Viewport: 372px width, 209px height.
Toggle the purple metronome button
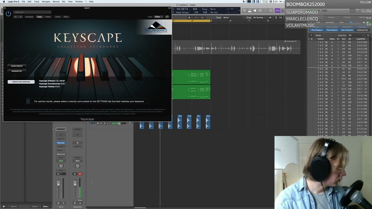coord(282,11)
